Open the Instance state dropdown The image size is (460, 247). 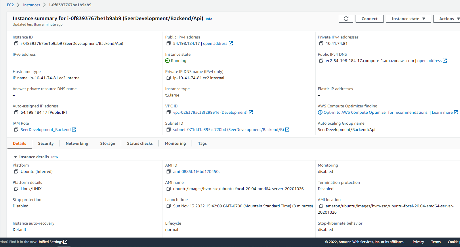click(x=408, y=19)
